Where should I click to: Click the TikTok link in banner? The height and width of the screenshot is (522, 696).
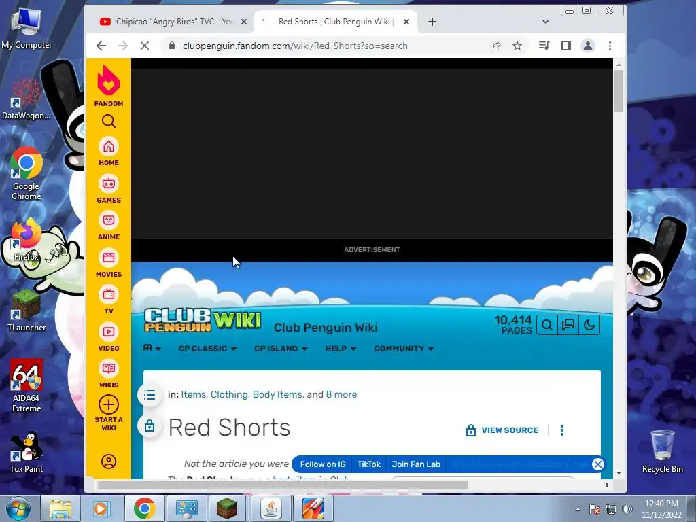(x=369, y=464)
